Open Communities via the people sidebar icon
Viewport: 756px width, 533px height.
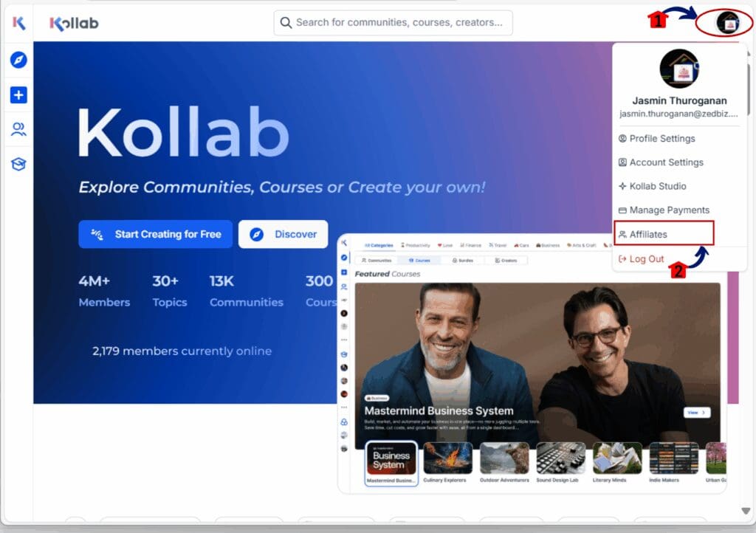point(18,129)
